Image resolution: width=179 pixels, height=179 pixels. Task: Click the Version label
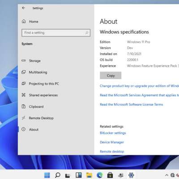point(105,48)
